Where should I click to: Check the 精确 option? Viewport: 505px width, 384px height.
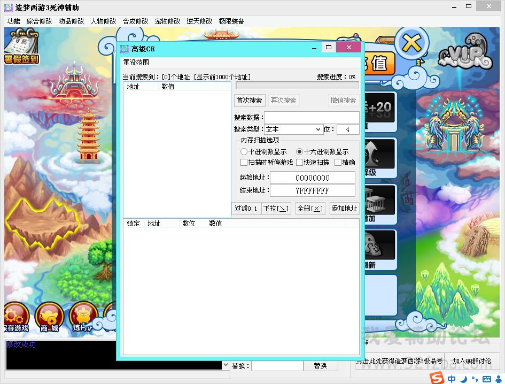338,163
